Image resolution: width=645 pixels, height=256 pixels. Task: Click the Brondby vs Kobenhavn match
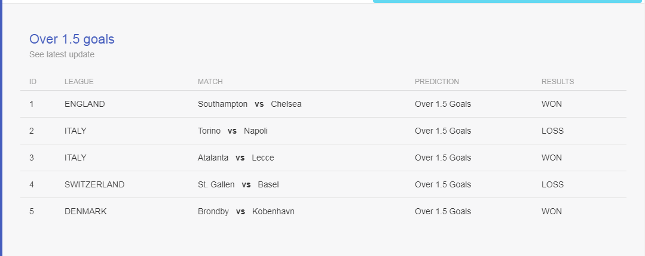246,211
